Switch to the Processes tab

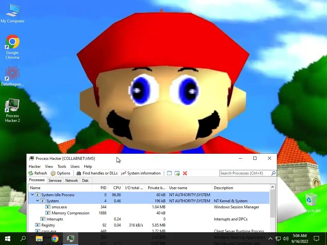pyautogui.click(x=37, y=180)
